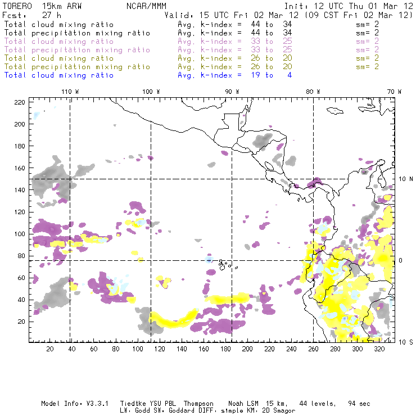Click "Avg. k-index = 44 to 34" beside black cloud row
416x416 pixels.
coord(235,24)
